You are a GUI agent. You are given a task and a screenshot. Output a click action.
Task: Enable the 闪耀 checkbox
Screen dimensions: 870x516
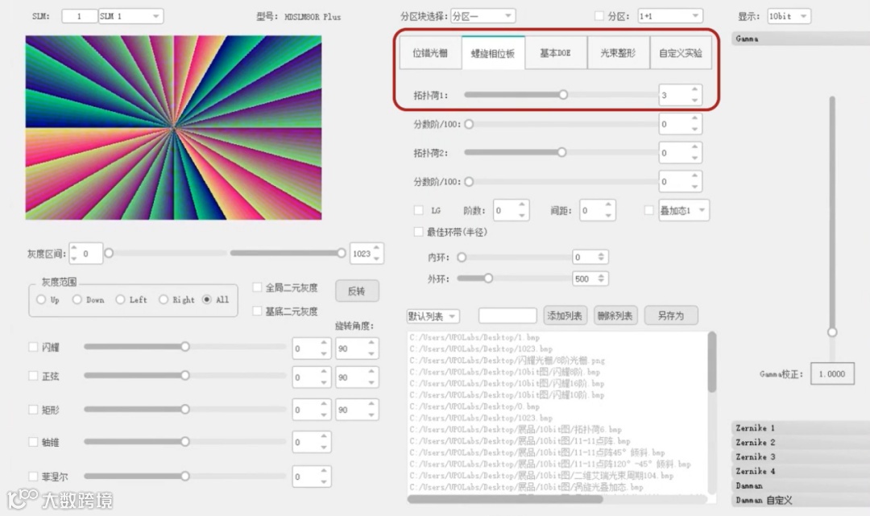tap(33, 347)
